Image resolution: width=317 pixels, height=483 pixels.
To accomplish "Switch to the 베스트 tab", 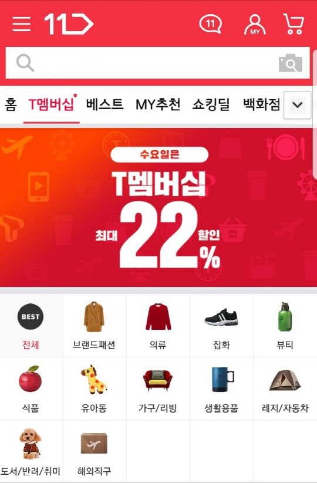I will pos(104,104).
